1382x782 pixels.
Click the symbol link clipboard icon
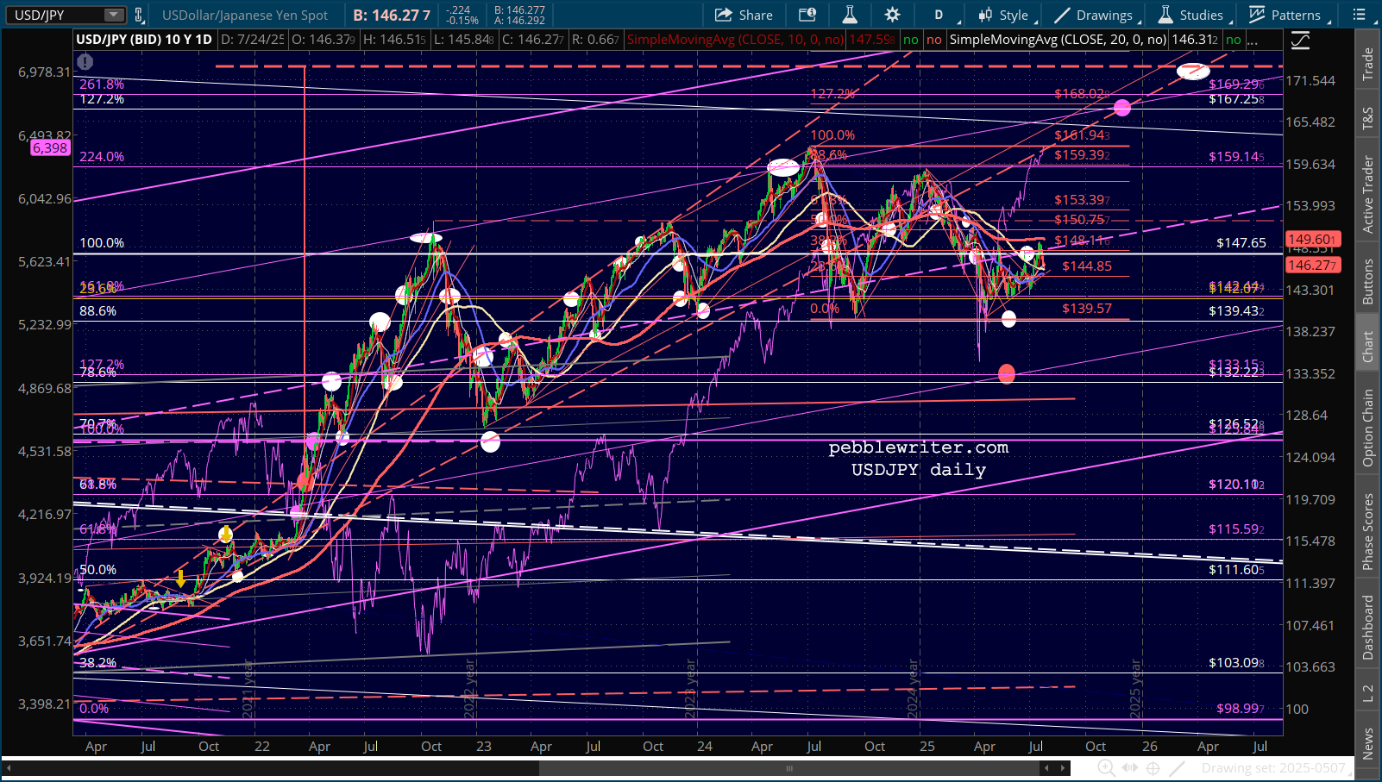(x=138, y=15)
